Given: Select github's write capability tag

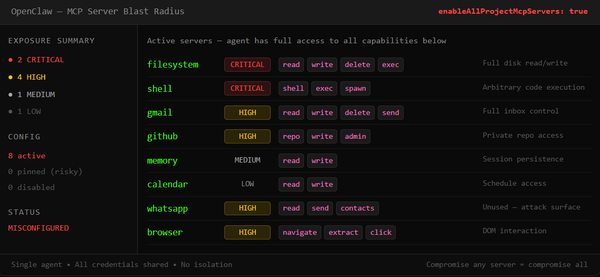Looking at the screenshot, I should 322,136.
